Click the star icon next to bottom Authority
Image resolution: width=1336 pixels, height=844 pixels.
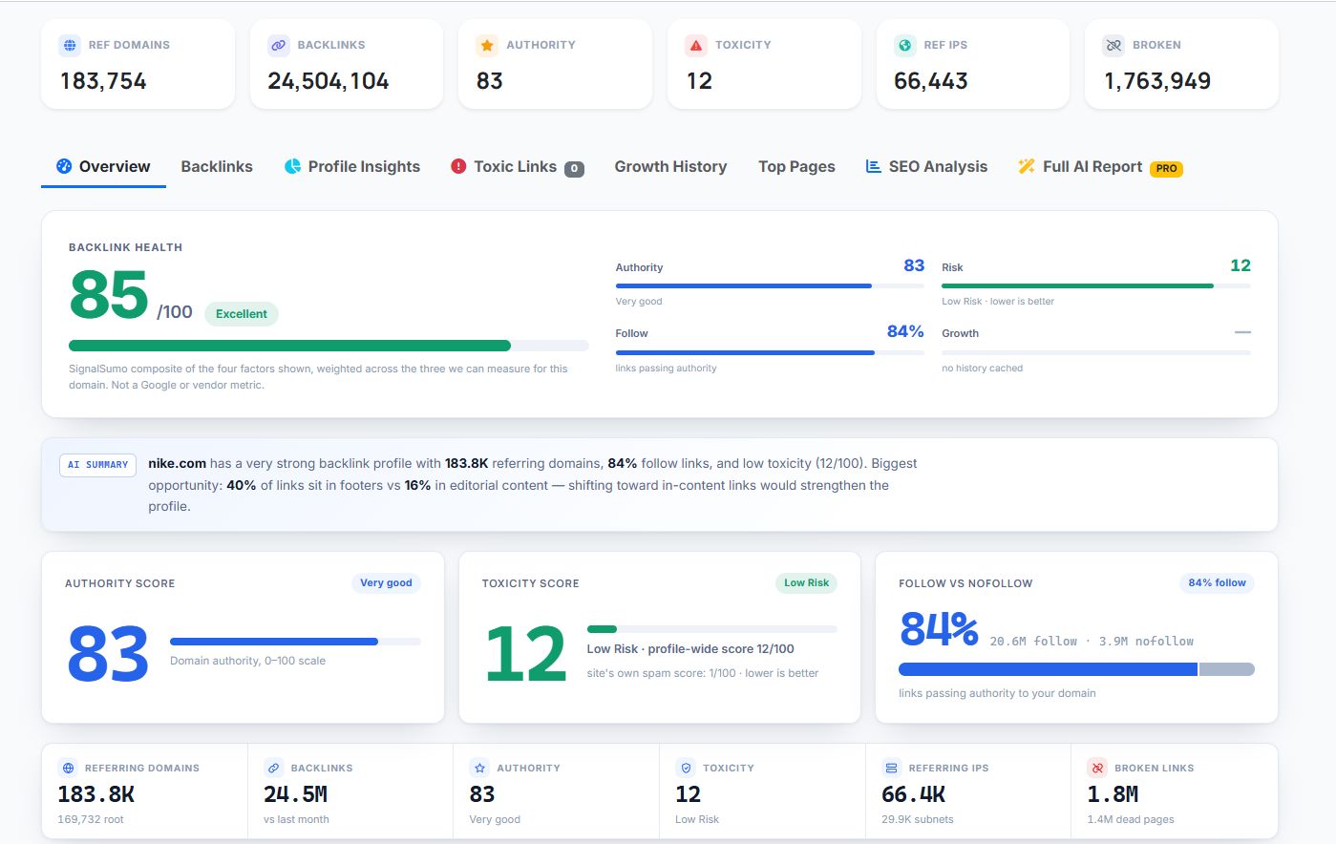tap(479, 768)
